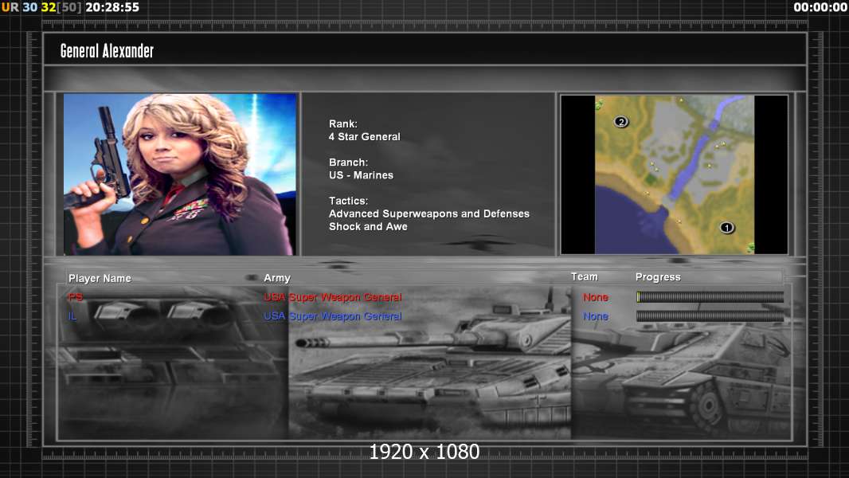Screen dimensions: 849x478
Task: Click the yellow 32 counter in overlay
Action: 49,7
